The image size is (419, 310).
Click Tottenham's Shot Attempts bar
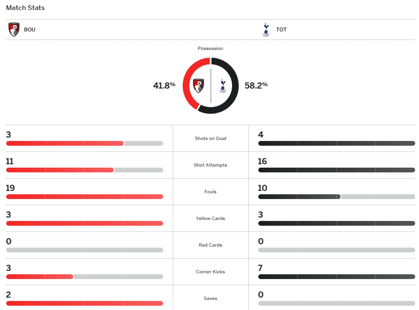point(336,170)
